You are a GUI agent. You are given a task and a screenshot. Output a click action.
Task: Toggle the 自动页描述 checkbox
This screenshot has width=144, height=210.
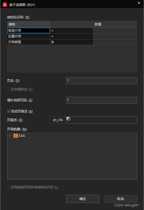(x=9, y=111)
